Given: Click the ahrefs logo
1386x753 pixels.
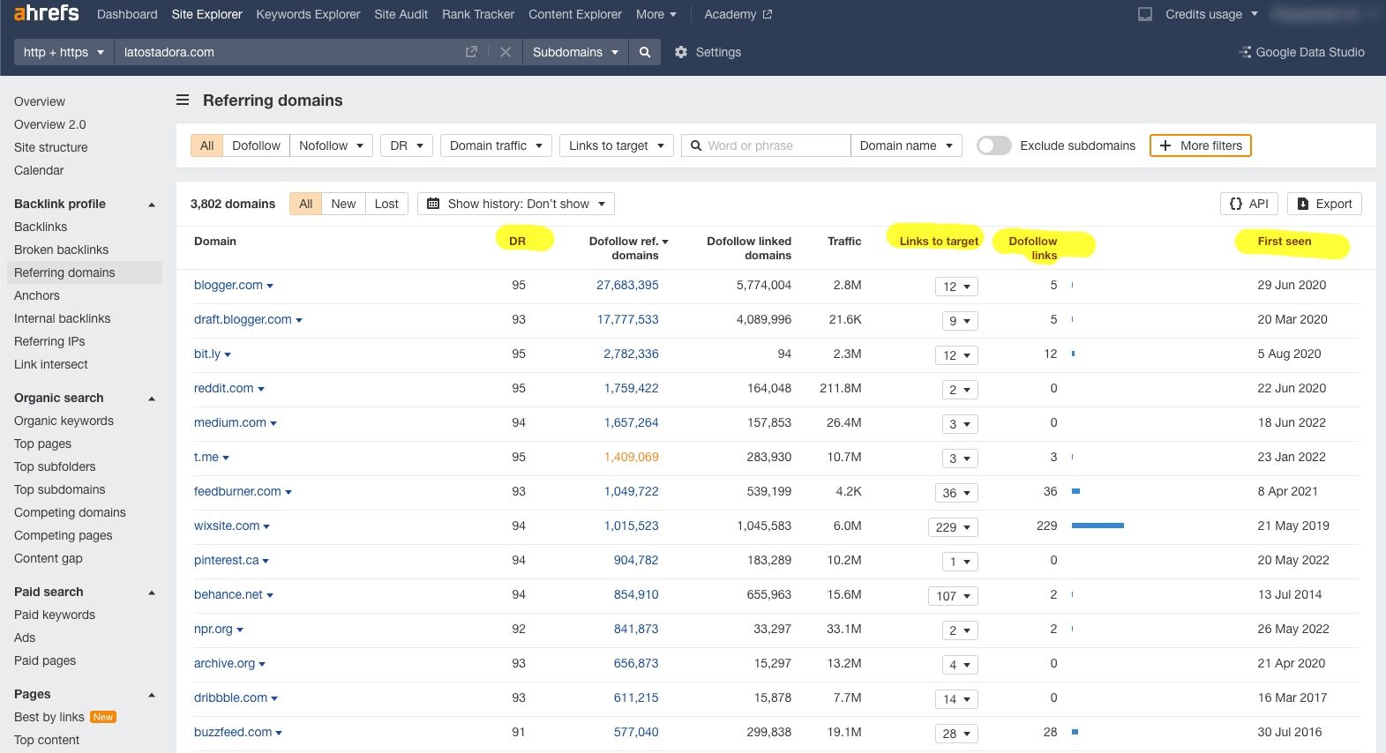Looking at the screenshot, I should pos(46,13).
